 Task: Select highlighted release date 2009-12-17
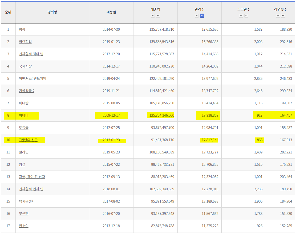pyautogui.click(x=111, y=115)
